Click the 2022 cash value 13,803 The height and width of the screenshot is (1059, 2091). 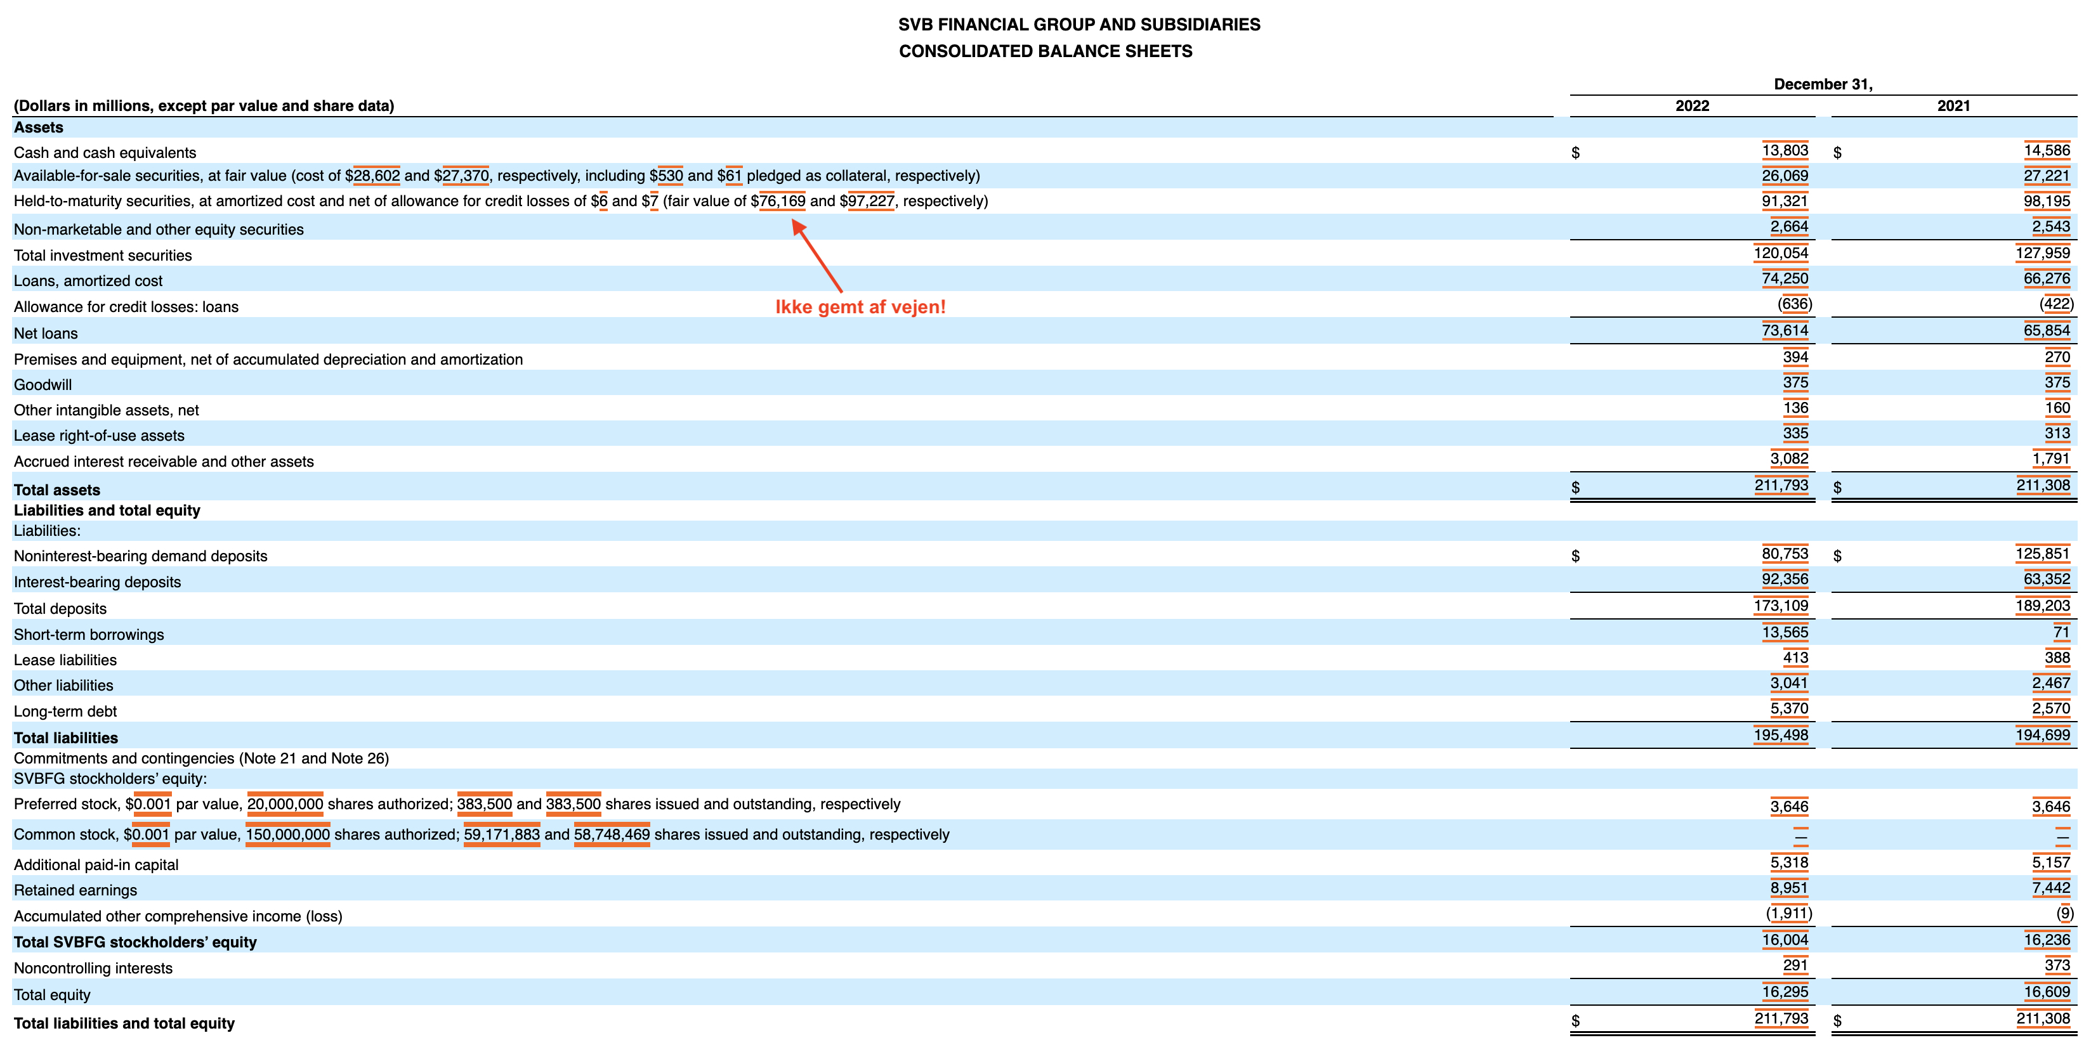point(1785,151)
